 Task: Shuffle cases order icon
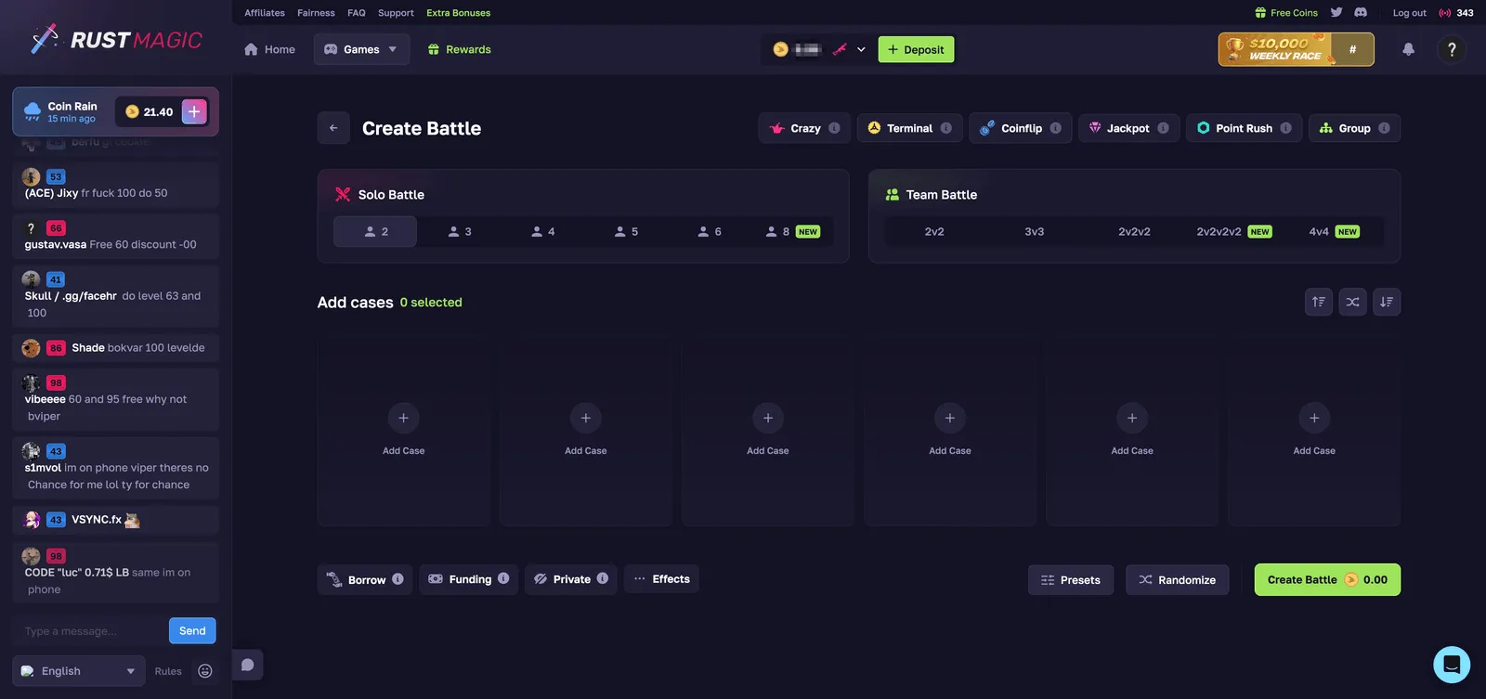pos(1352,302)
